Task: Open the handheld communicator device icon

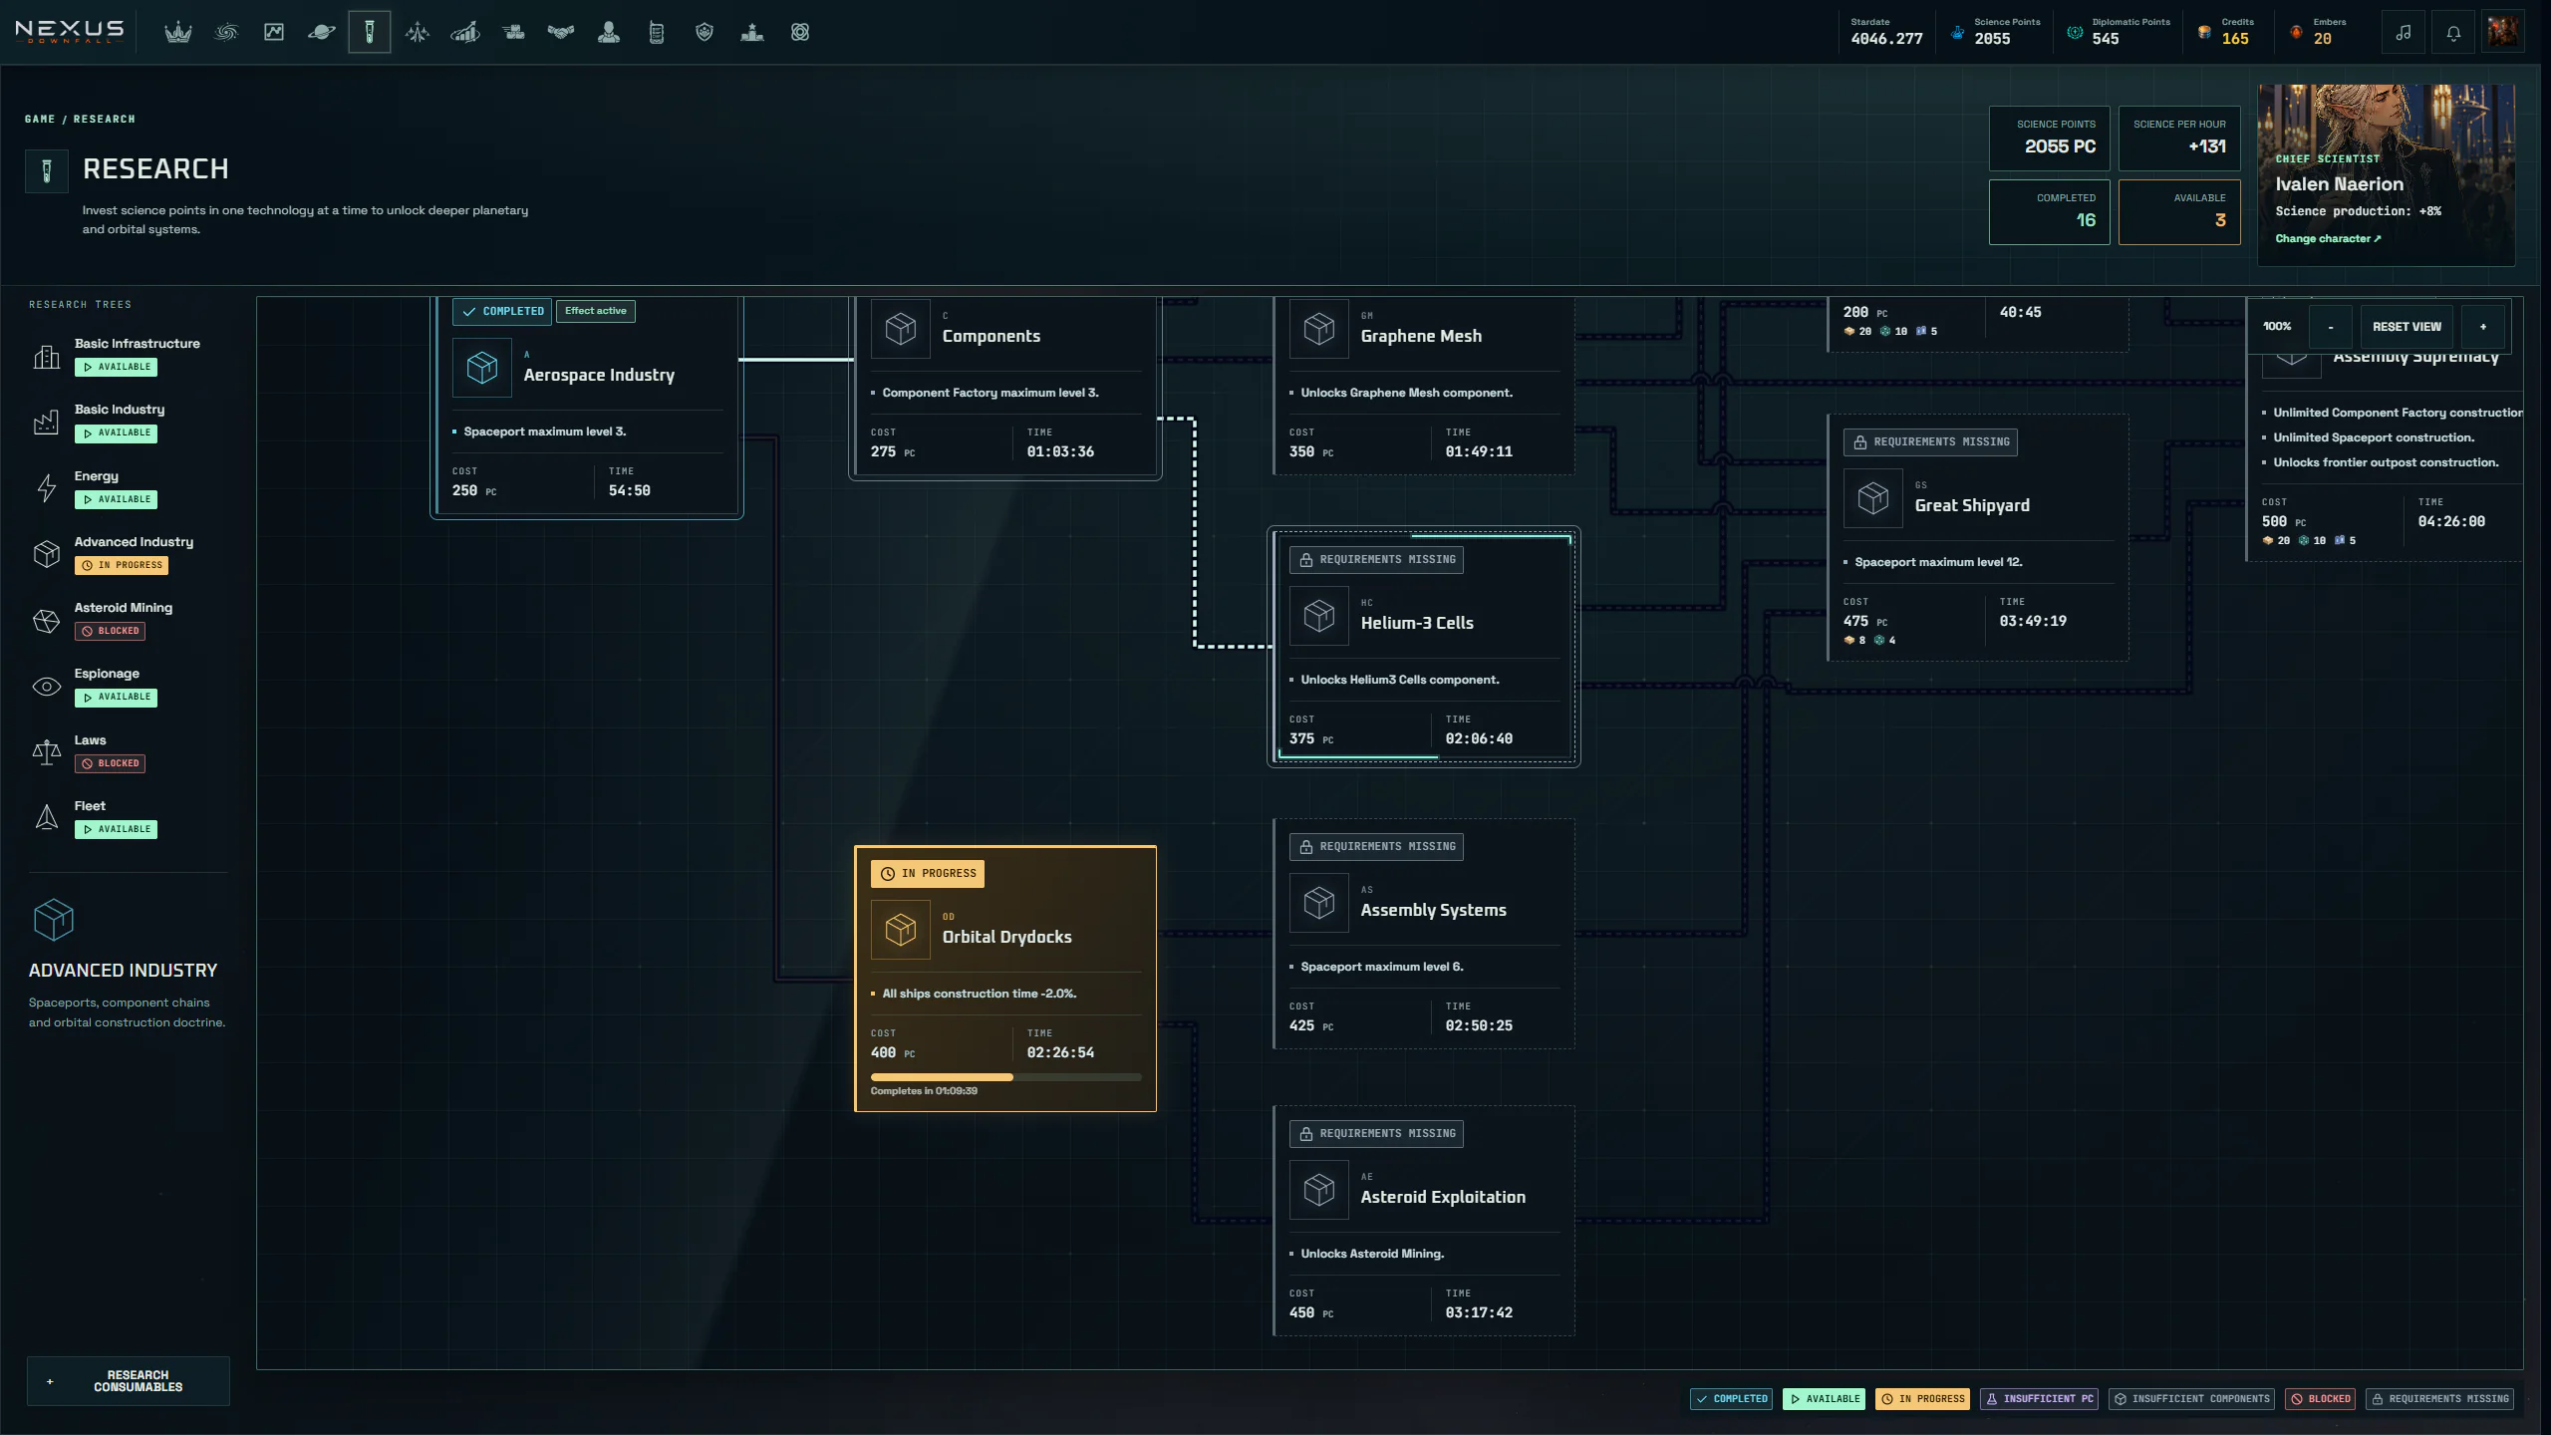Action: point(657,33)
